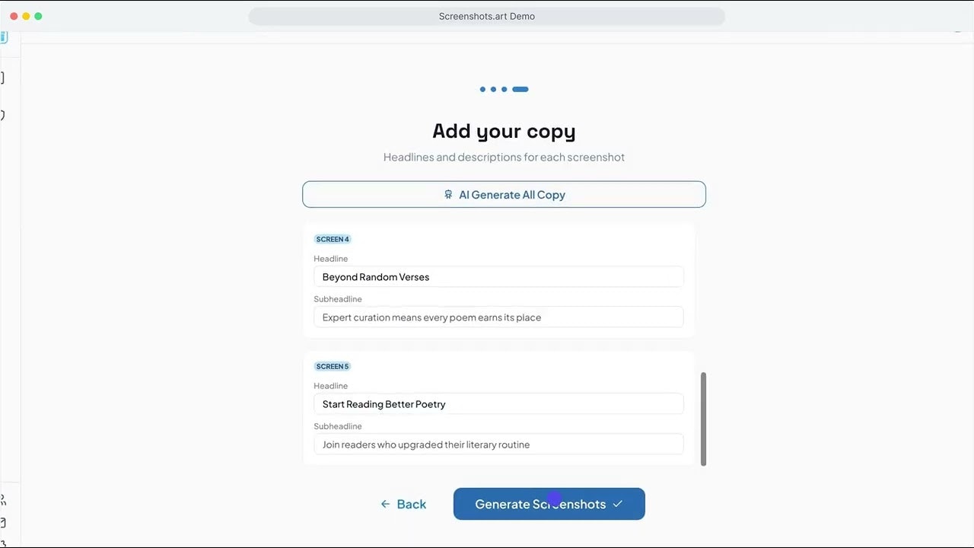974x548 pixels.
Task: Close the window with the red button
Action: click(x=14, y=16)
